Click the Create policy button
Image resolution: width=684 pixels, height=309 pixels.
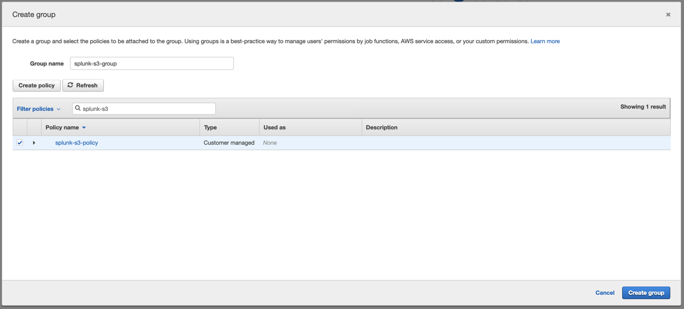coord(37,85)
